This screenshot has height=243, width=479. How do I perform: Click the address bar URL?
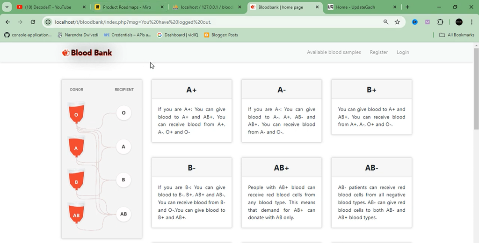[133, 22]
